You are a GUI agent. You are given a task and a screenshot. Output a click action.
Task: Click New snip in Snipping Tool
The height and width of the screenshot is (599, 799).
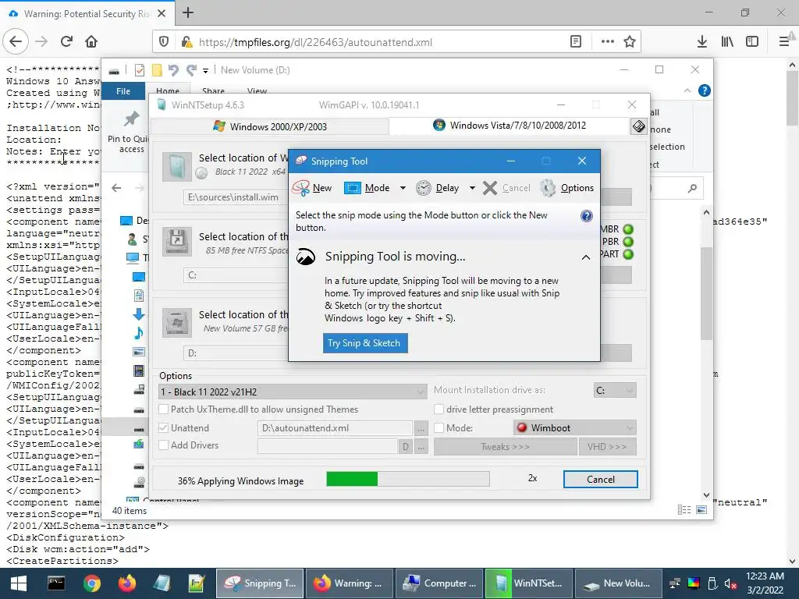pyautogui.click(x=312, y=188)
